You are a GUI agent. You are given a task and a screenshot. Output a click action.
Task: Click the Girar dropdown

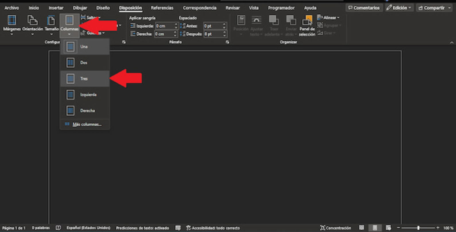click(x=326, y=33)
